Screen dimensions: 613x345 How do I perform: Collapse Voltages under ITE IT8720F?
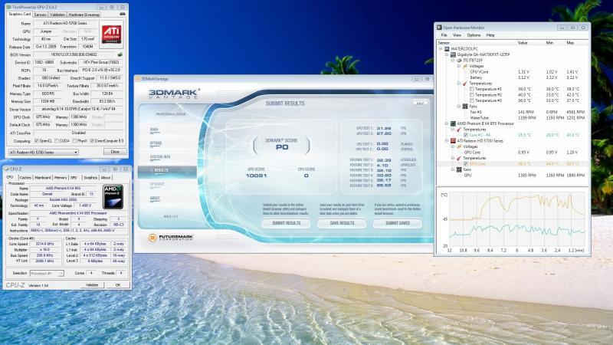coord(459,66)
